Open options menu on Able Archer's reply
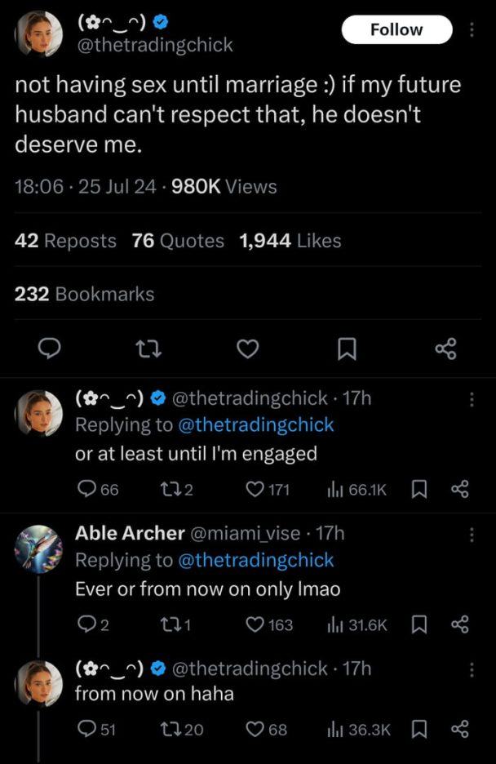The height and width of the screenshot is (764, 496). click(471, 533)
